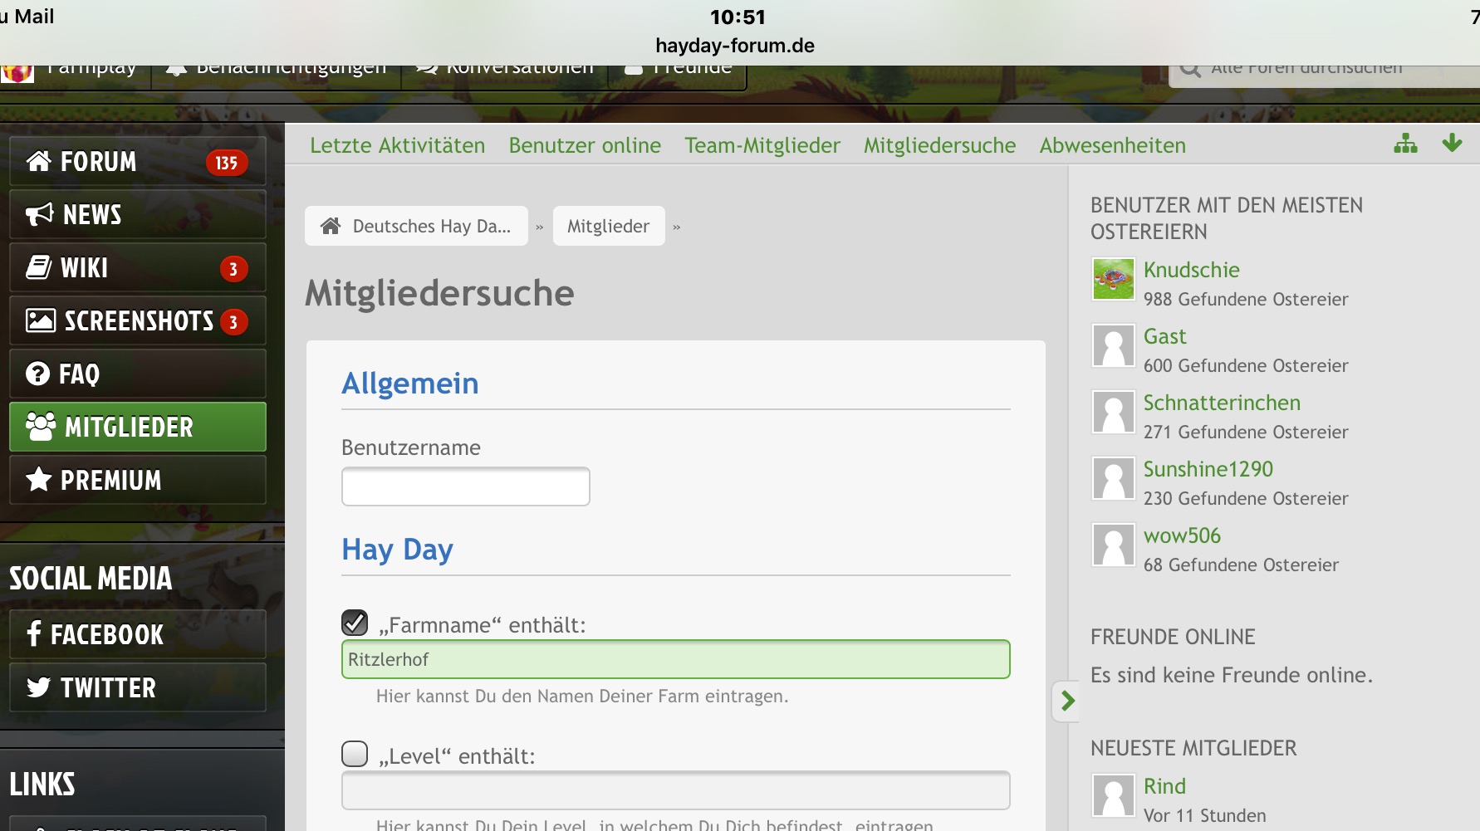
Task: Enable the "Level" enthält checkbox
Action: pos(355,754)
